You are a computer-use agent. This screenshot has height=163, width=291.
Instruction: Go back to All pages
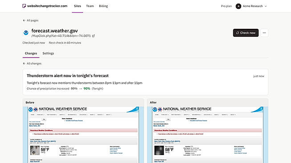pos(31,20)
